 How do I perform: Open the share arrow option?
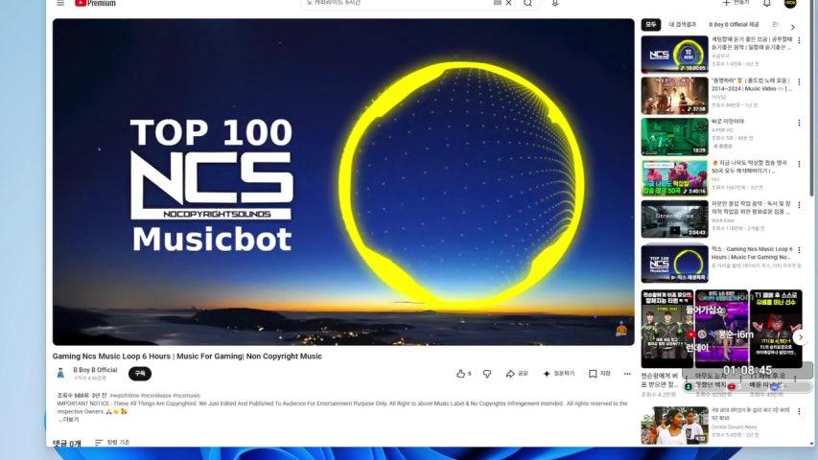coord(517,374)
